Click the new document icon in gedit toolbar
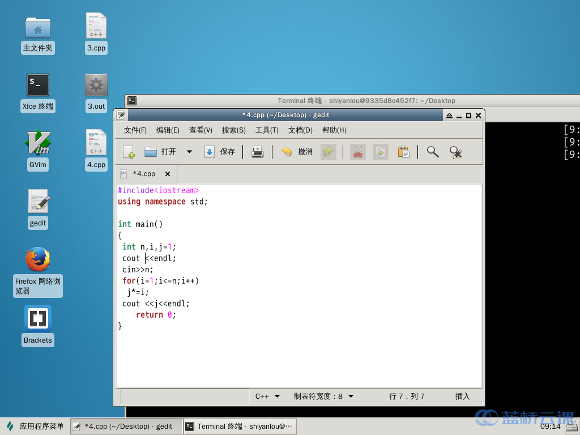 coord(129,152)
